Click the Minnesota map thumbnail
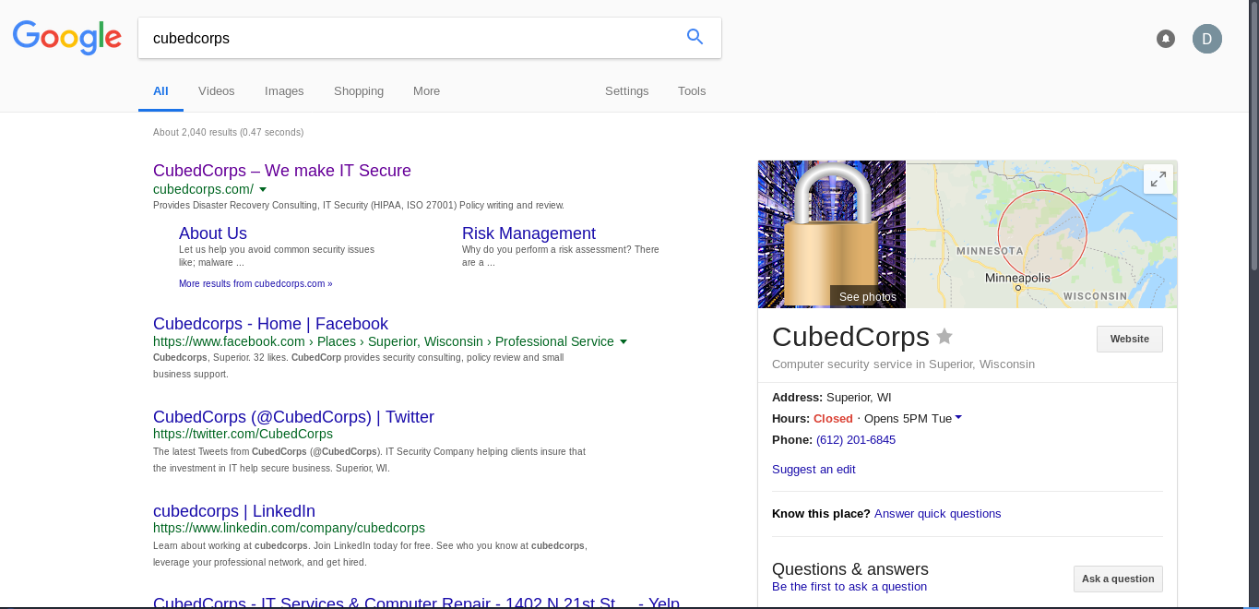The height and width of the screenshot is (609, 1259). tap(1042, 234)
